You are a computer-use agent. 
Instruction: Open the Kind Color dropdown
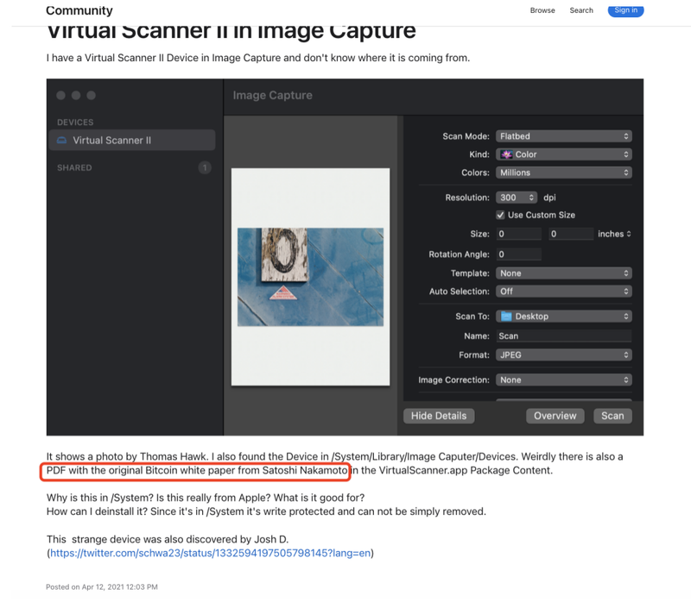(564, 154)
